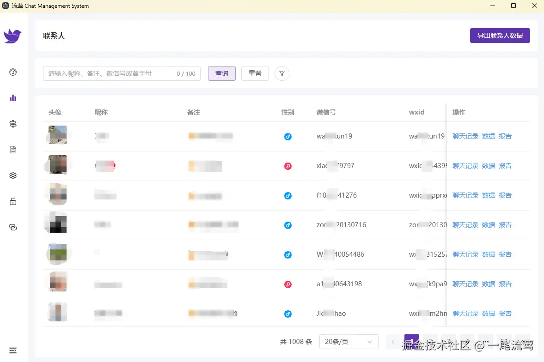Viewport: 544px width, 362px height.
Task: Click the female gender icon for a1…40643198
Action: click(x=287, y=284)
